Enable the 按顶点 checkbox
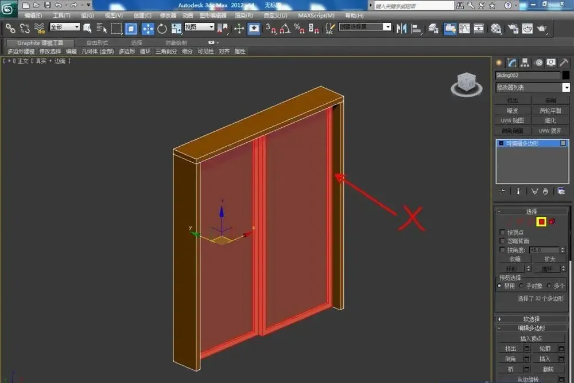This screenshot has width=574, height=383. pyautogui.click(x=502, y=232)
